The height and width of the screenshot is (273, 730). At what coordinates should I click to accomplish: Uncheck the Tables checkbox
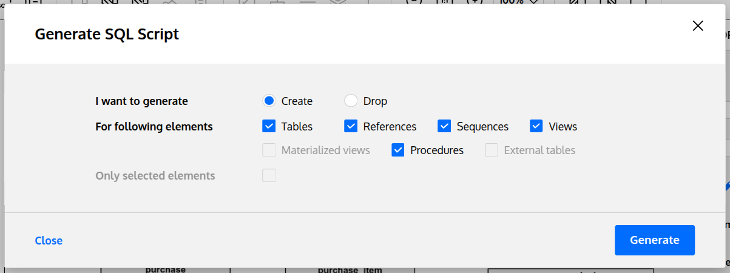pyautogui.click(x=269, y=126)
